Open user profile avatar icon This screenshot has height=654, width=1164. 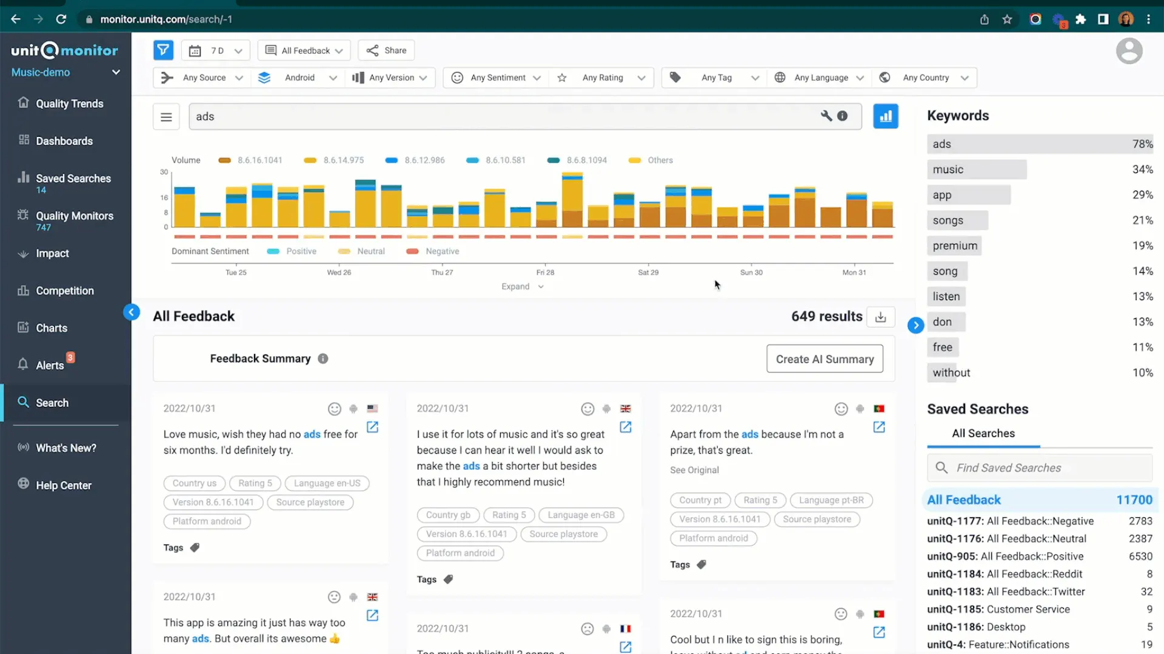point(1129,51)
